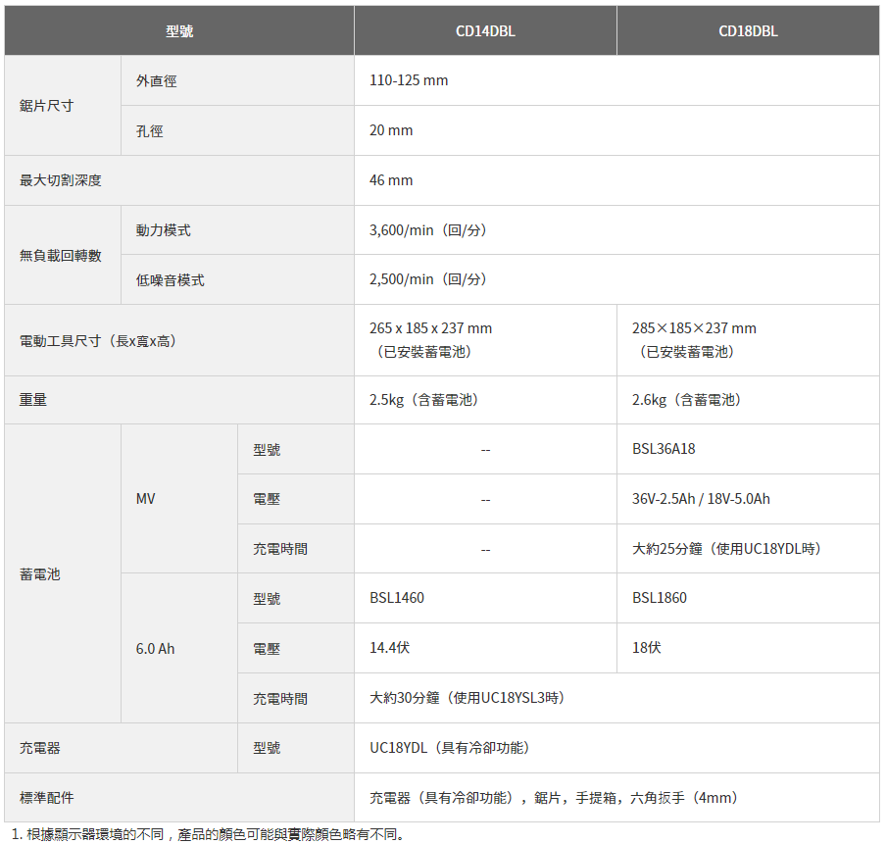
Task: Click the 6.0 Ah battery label
Action: coord(155,648)
